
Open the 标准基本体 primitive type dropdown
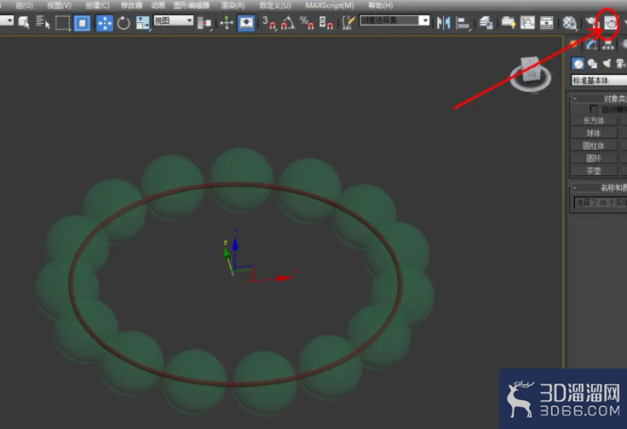599,80
